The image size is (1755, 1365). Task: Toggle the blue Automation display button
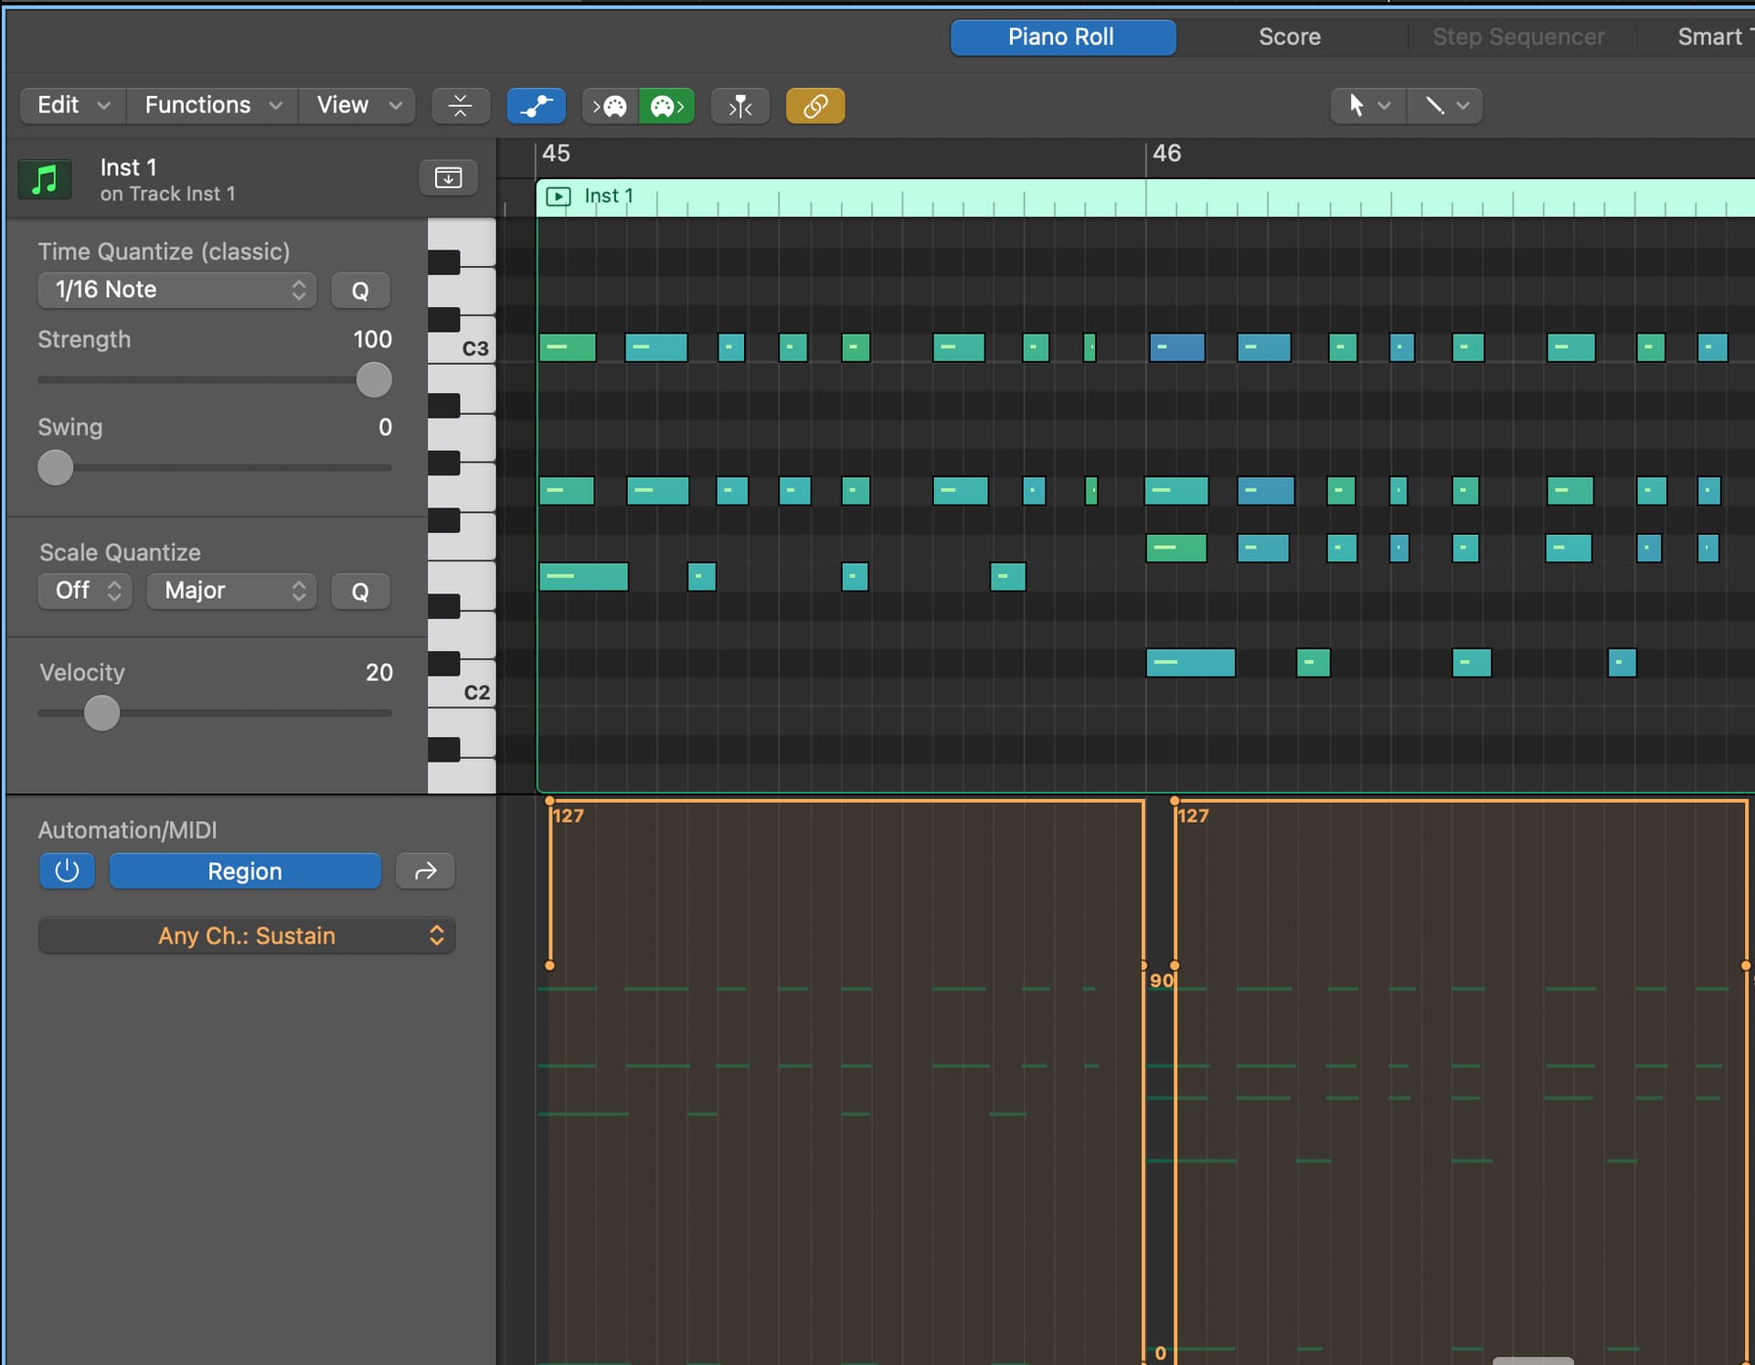(x=536, y=106)
